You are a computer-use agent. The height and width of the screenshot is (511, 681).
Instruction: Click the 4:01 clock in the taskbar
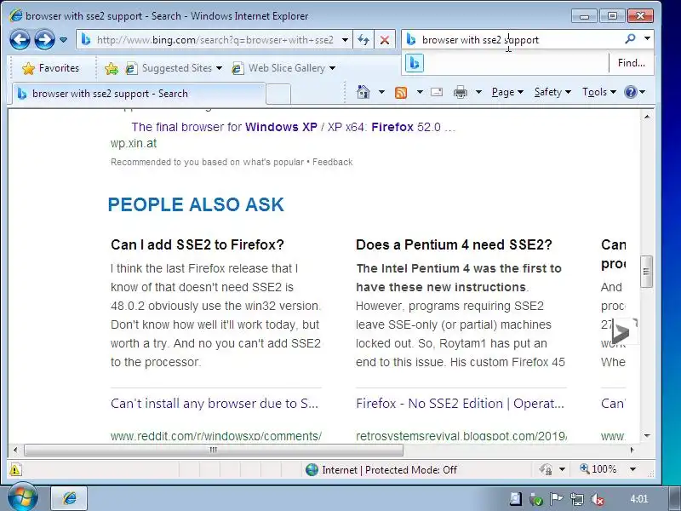pyautogui.click(x=638, y=499)
